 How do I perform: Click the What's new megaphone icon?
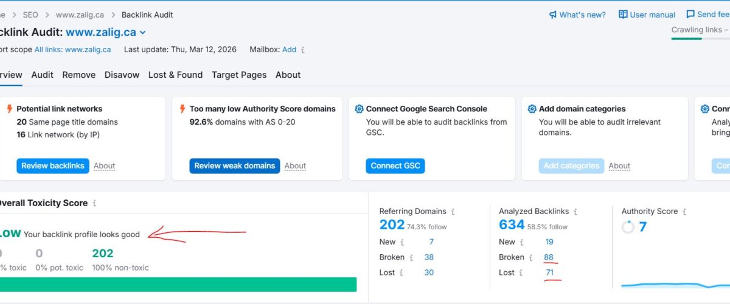point(553,15)
